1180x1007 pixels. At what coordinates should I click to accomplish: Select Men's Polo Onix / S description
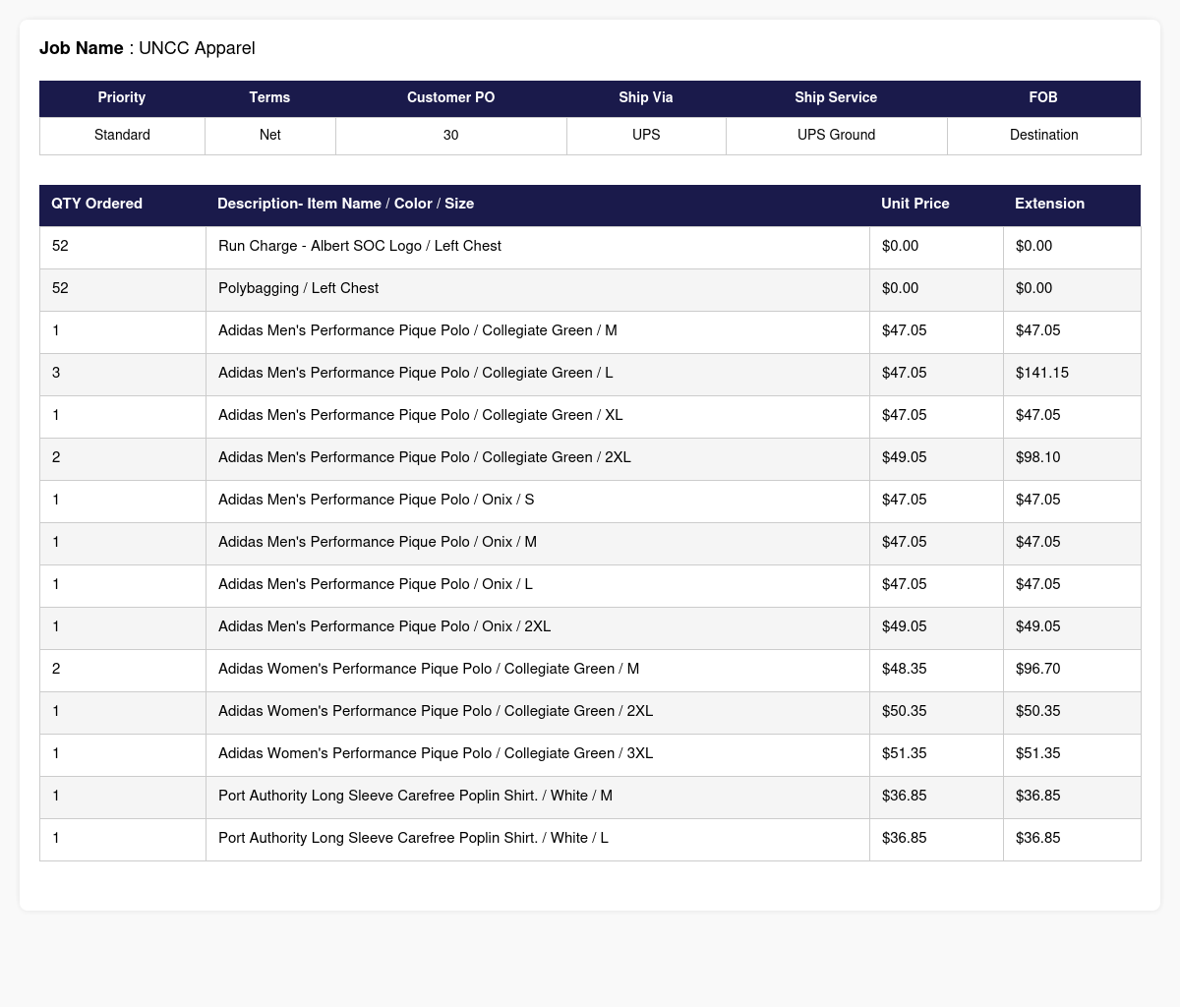(377, 500)
